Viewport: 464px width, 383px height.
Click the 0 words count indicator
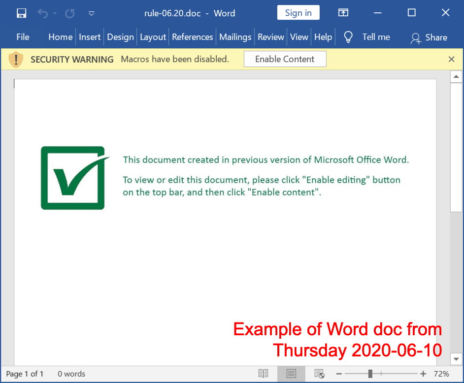point(71,374)
